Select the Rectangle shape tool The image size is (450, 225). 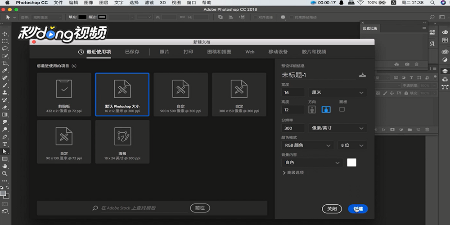point(4,159)
